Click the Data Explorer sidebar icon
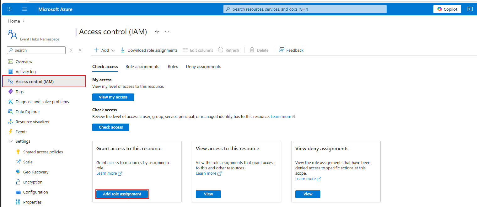Screen dimensions: 477x207 (11, 112)
